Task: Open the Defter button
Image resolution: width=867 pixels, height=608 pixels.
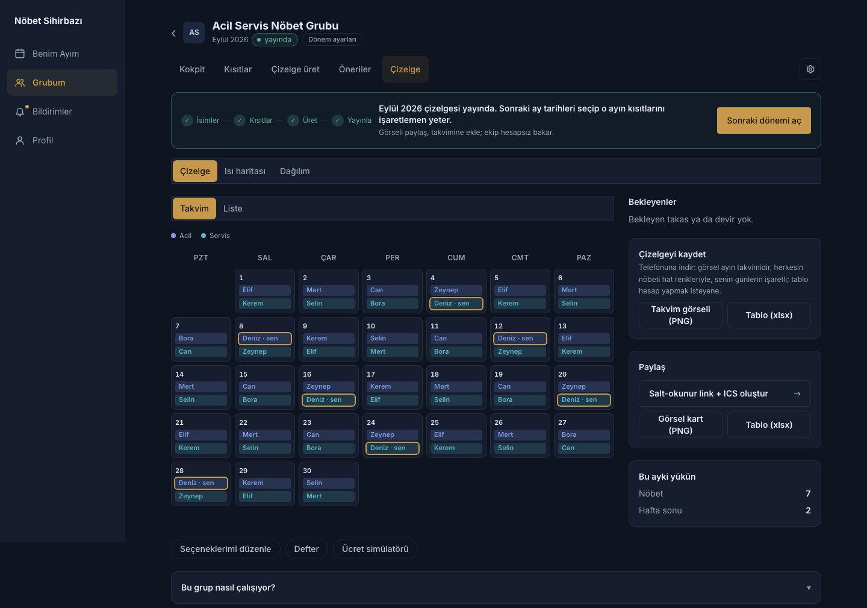Action: pos(306,549)
